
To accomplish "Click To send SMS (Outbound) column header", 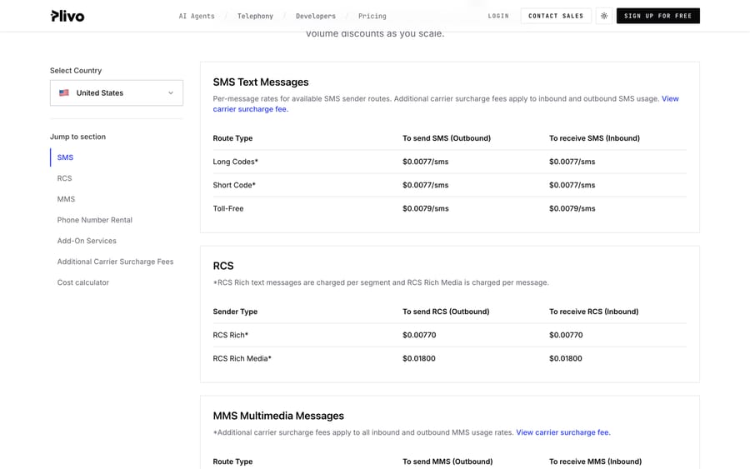I will tap(447, 138).
